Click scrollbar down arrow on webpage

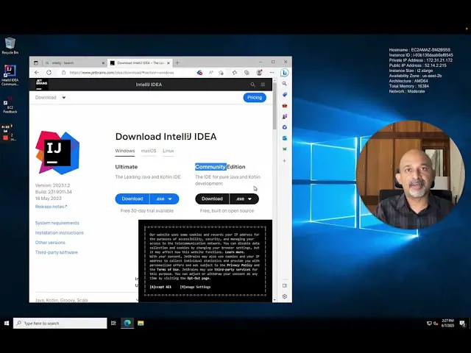coord(275,300)
